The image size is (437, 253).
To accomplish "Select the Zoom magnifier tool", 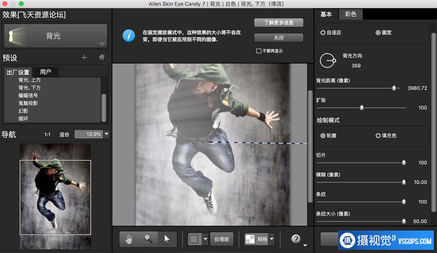I will pyautogui.click(x=148, y=239).
